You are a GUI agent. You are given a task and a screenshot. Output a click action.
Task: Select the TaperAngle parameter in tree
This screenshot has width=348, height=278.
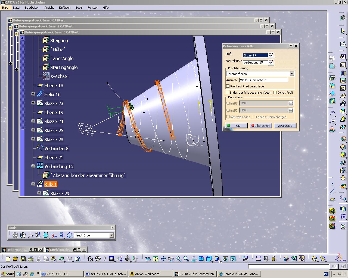[62, 58]
